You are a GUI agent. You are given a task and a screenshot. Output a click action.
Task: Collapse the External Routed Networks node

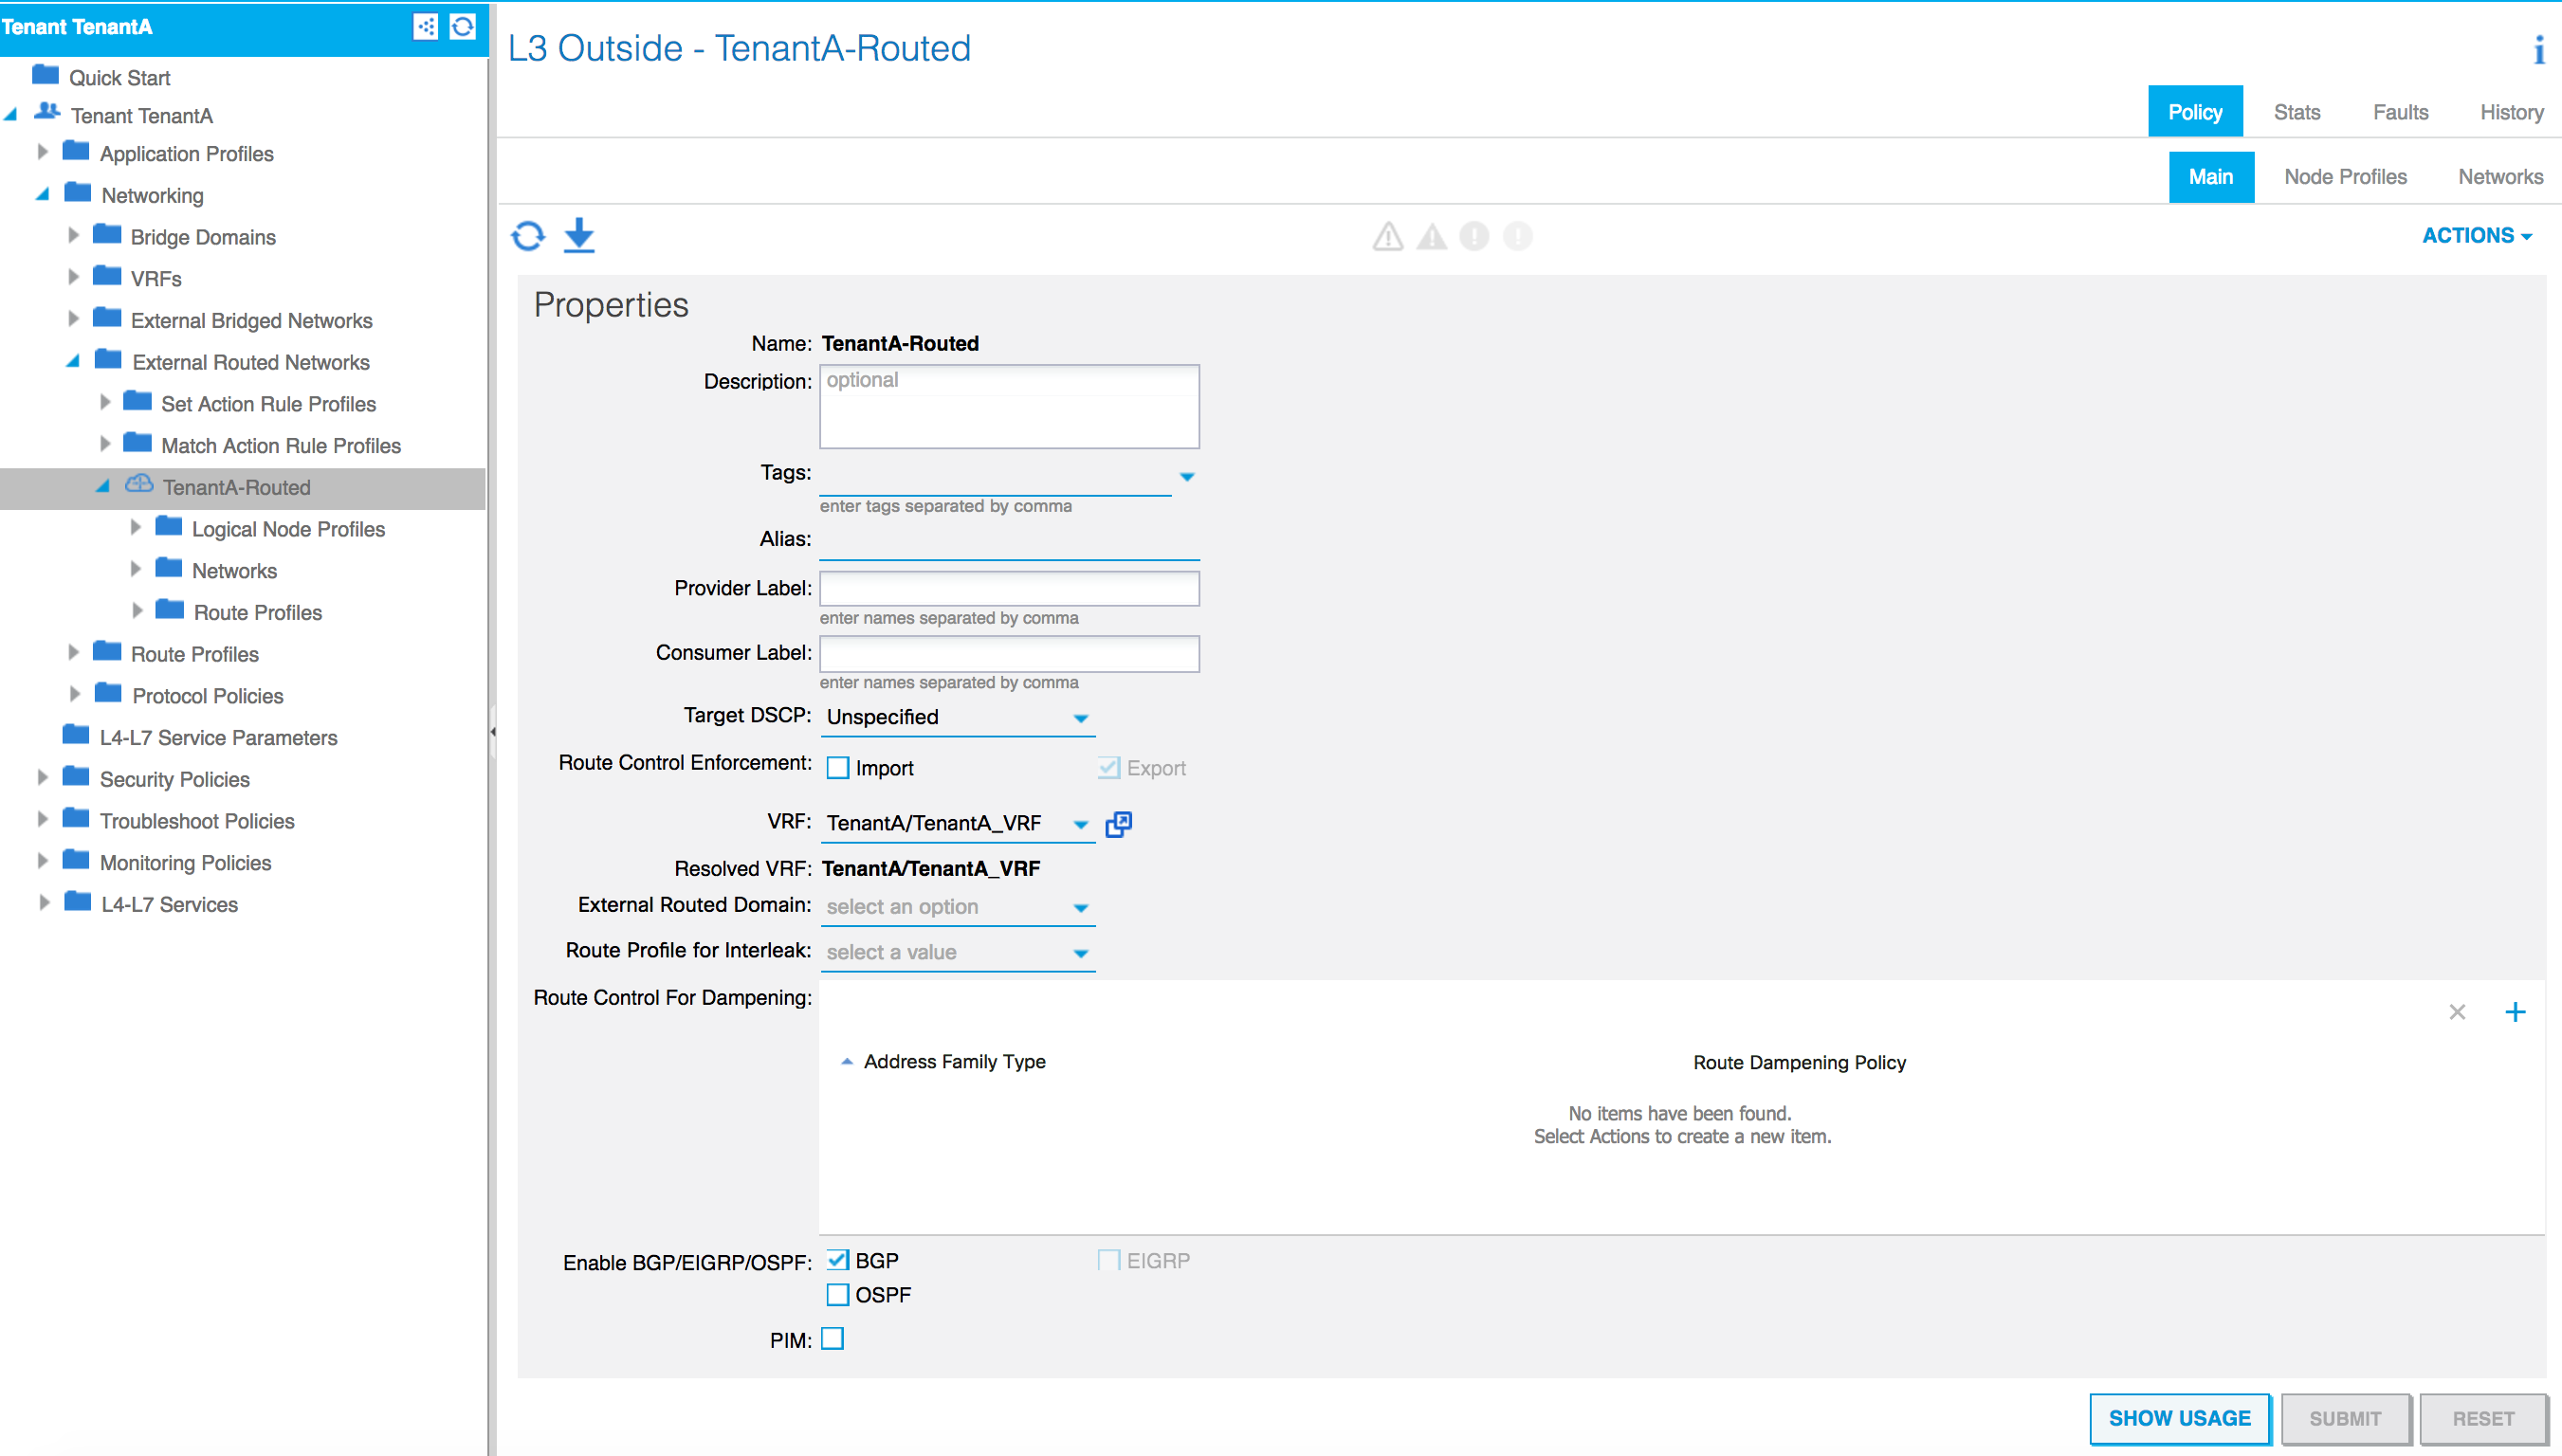pos(73,361)
